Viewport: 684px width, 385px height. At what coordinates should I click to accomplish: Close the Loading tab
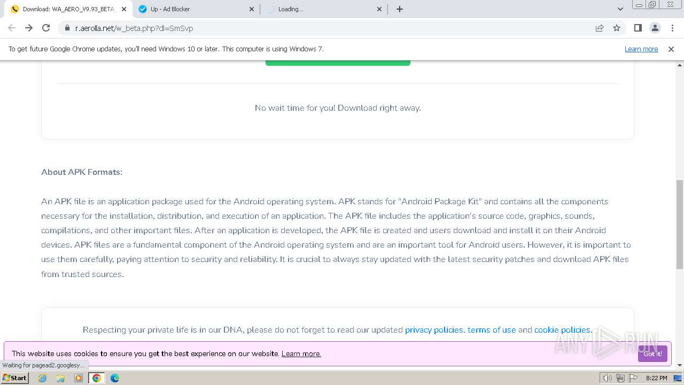pyautogui.click(x=379, y=9)
